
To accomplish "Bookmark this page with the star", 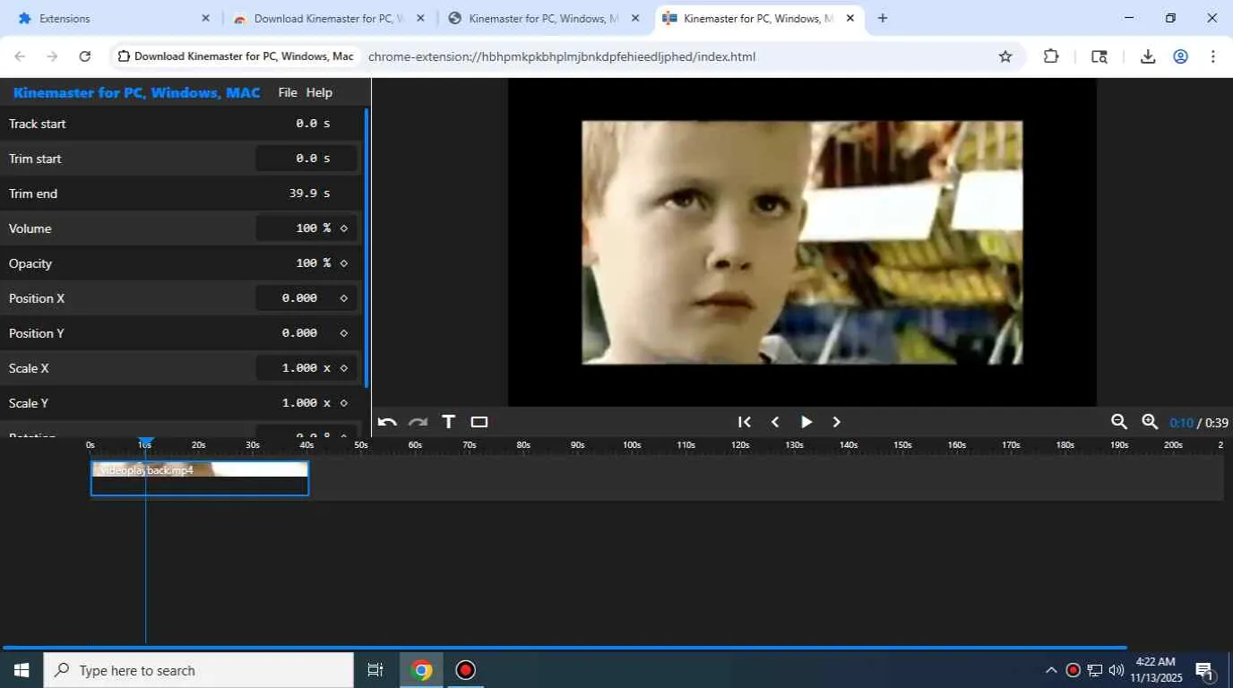I will [x=1005, y=56].
